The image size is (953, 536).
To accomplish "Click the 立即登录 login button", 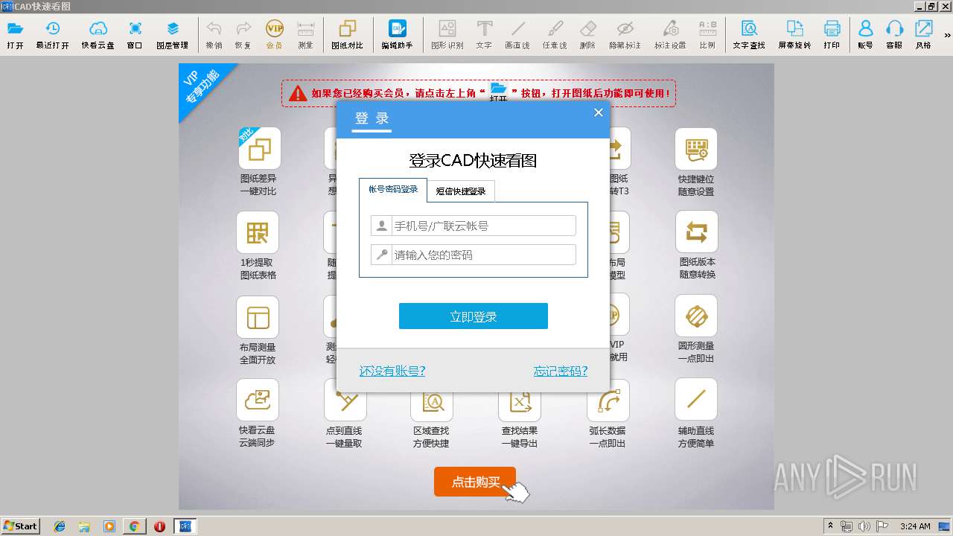I will coord(474,316).
